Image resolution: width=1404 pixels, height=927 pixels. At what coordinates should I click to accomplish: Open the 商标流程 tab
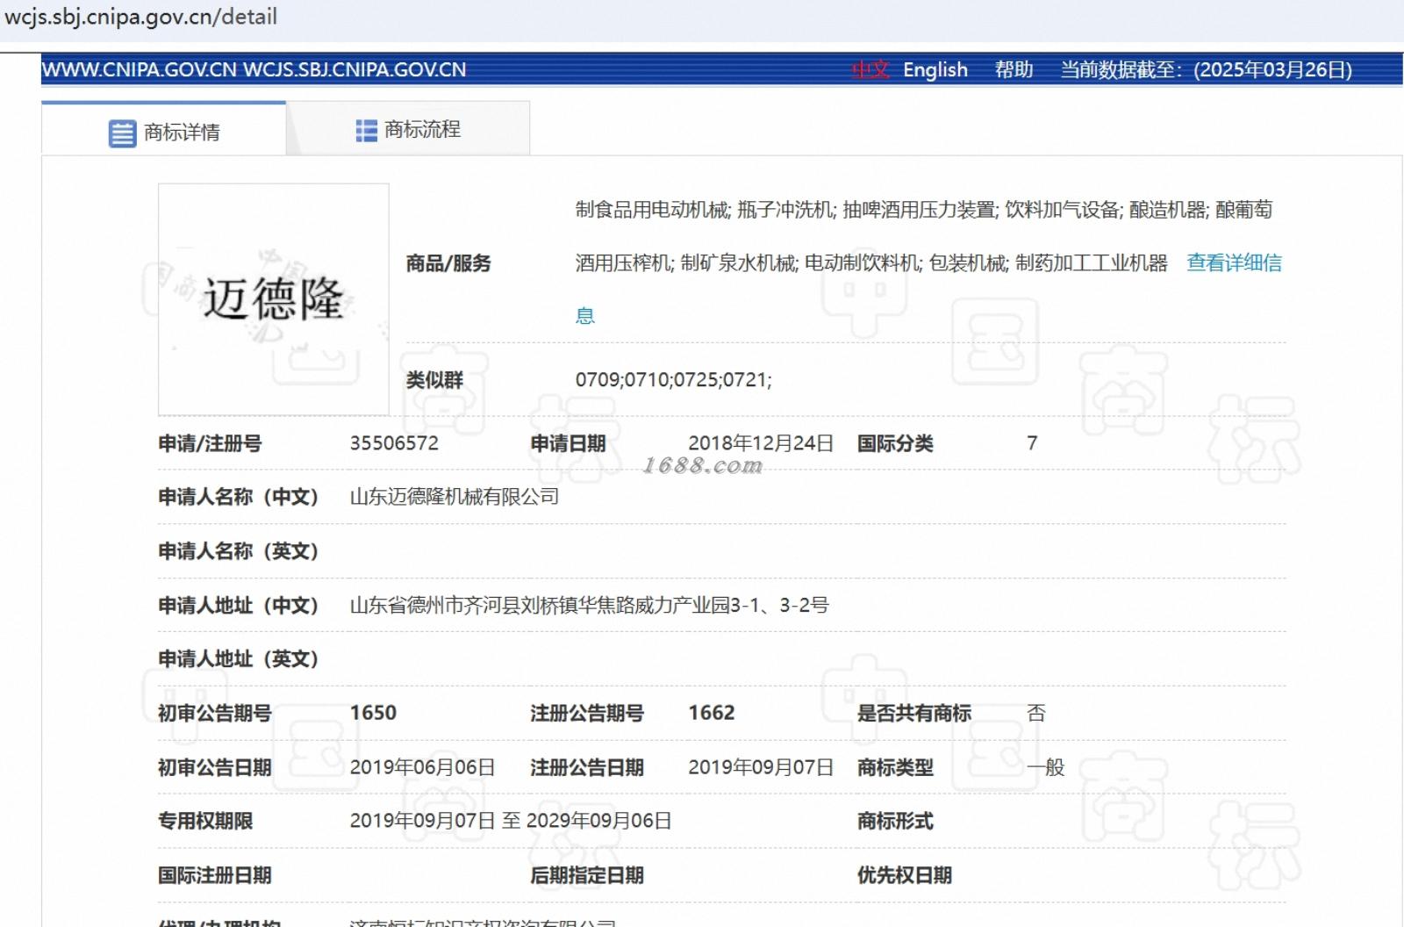pyautogui.click(x=408, y=129)
